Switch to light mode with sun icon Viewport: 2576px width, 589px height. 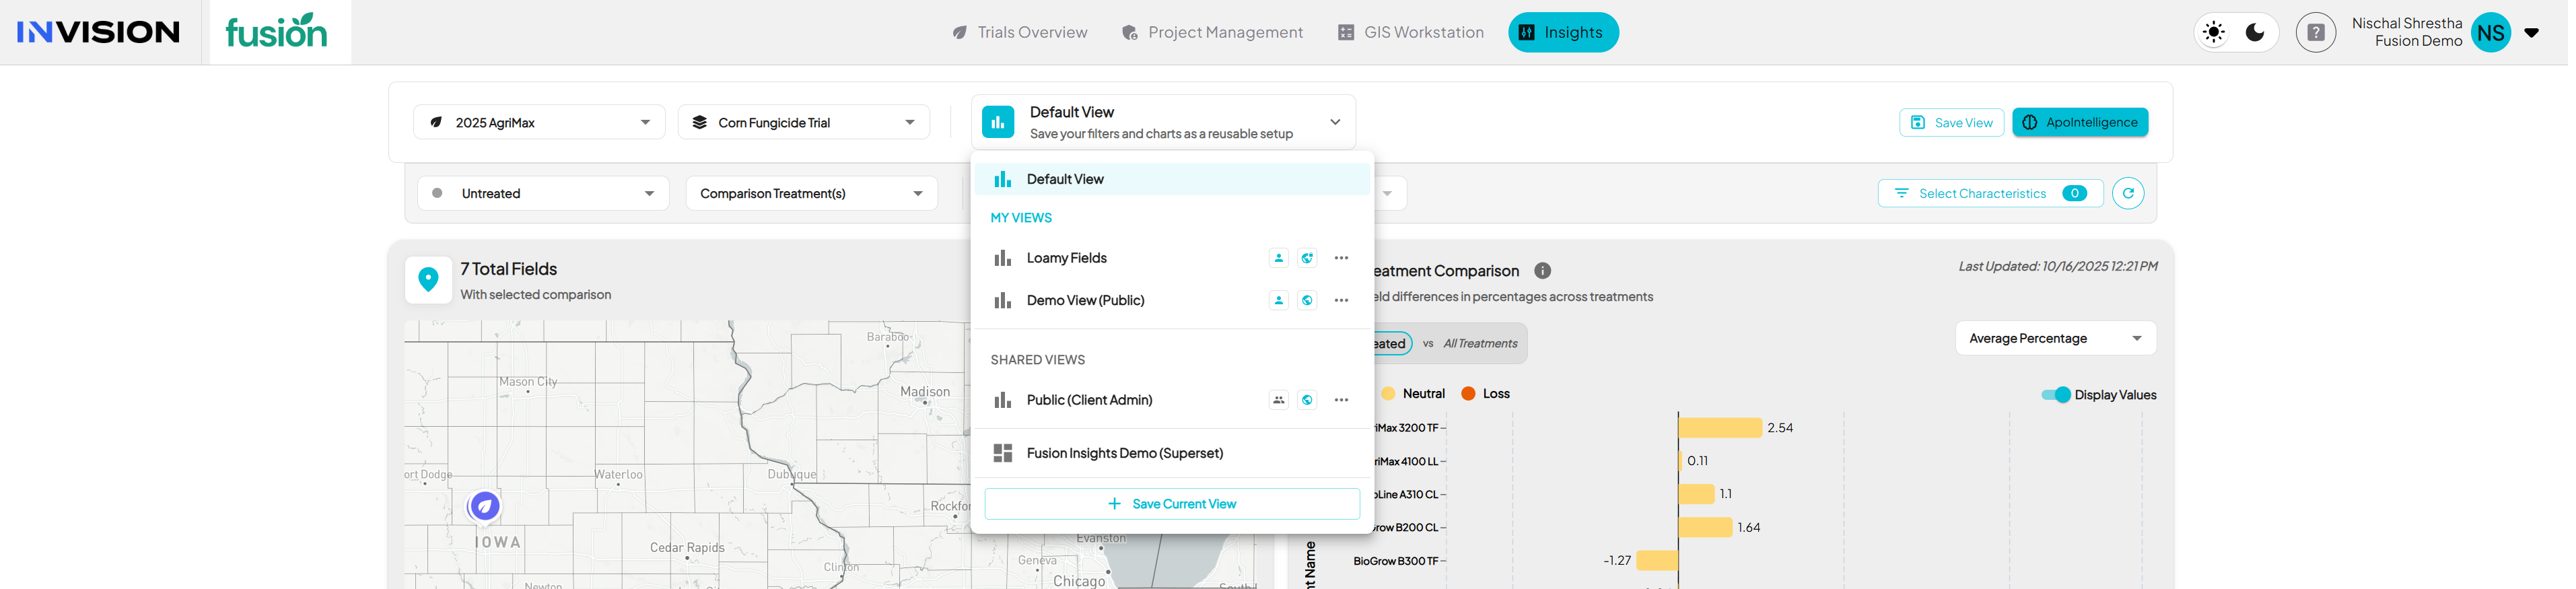pyautogui.click(x=2214, y=33)
